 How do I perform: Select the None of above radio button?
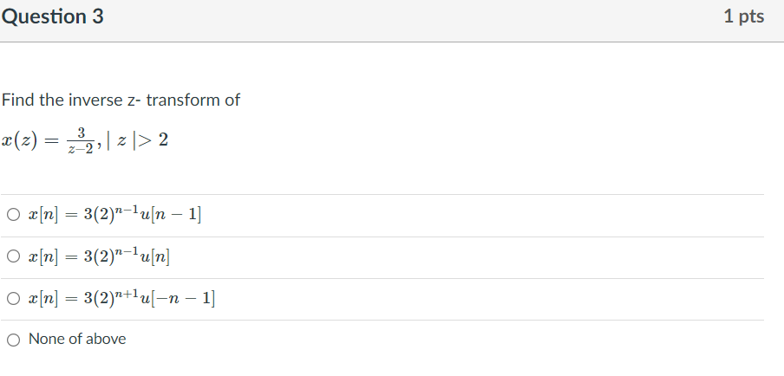(x=14, y=340)
